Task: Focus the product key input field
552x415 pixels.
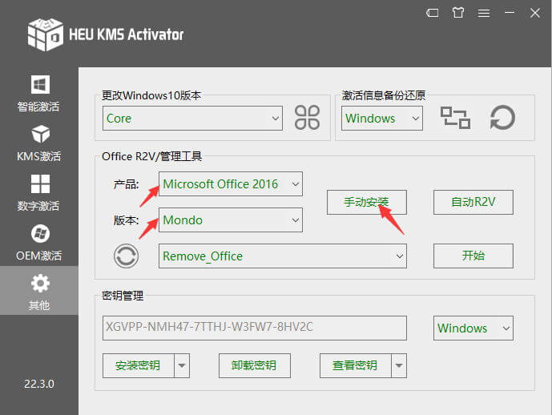Action: pos(255,328)
